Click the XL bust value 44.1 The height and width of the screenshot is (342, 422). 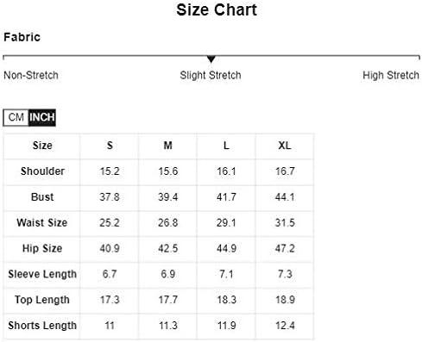click(x=285, y=197)
